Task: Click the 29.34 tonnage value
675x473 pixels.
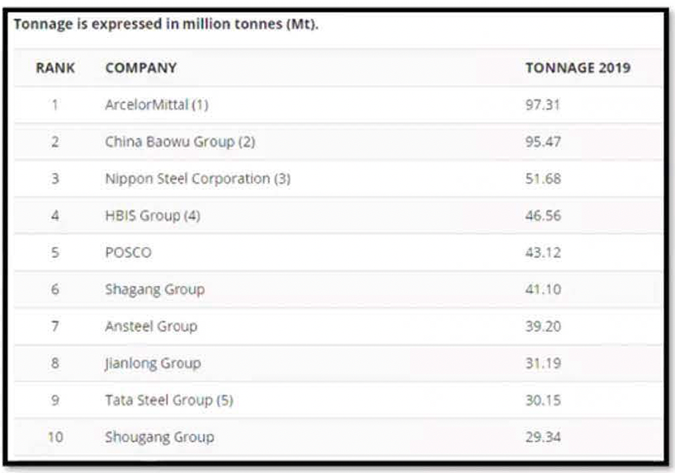Action: click(x=543, y=437)
